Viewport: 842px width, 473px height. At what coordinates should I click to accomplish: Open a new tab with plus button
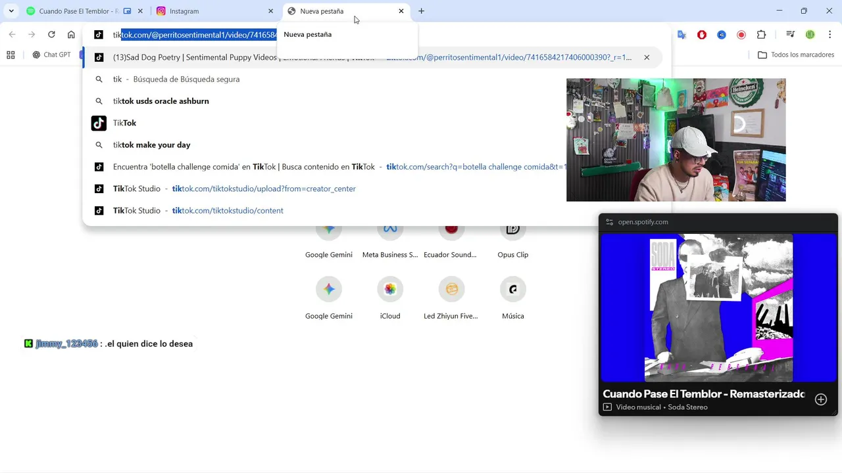[x=422, y=11]
